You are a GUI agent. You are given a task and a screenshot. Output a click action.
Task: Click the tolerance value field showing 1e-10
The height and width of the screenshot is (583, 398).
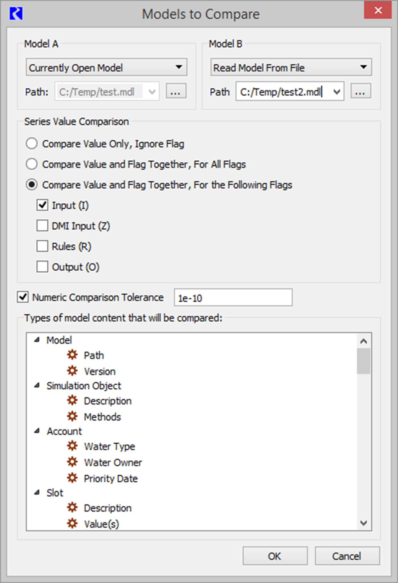coord(233,298)
